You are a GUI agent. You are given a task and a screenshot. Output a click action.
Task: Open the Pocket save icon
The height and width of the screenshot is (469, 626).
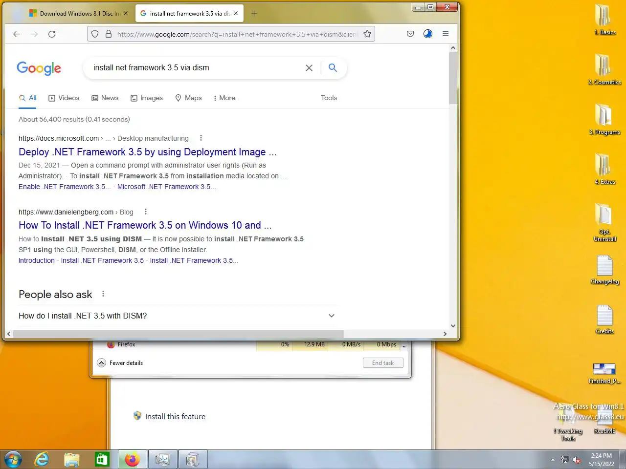coord(410,34)
